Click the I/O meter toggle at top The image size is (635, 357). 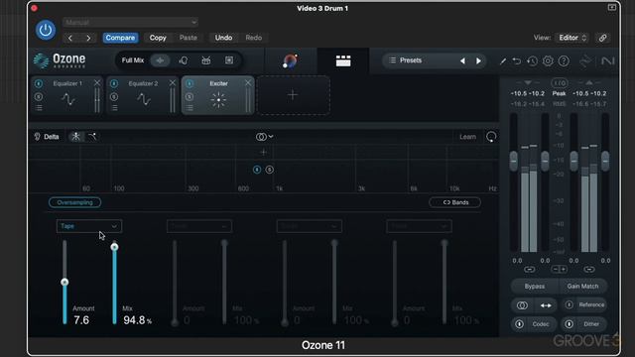point(560,83)
